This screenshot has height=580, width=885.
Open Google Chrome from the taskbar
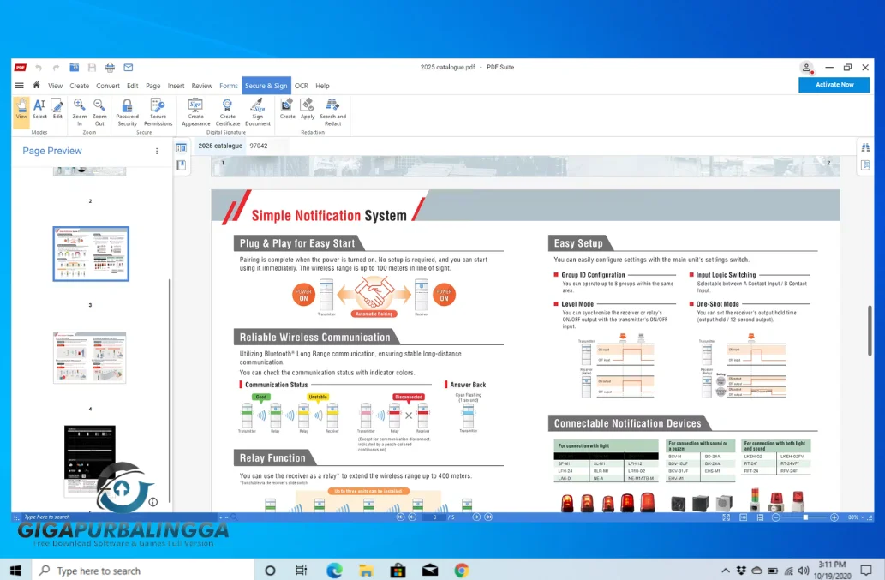click(462, 571)
